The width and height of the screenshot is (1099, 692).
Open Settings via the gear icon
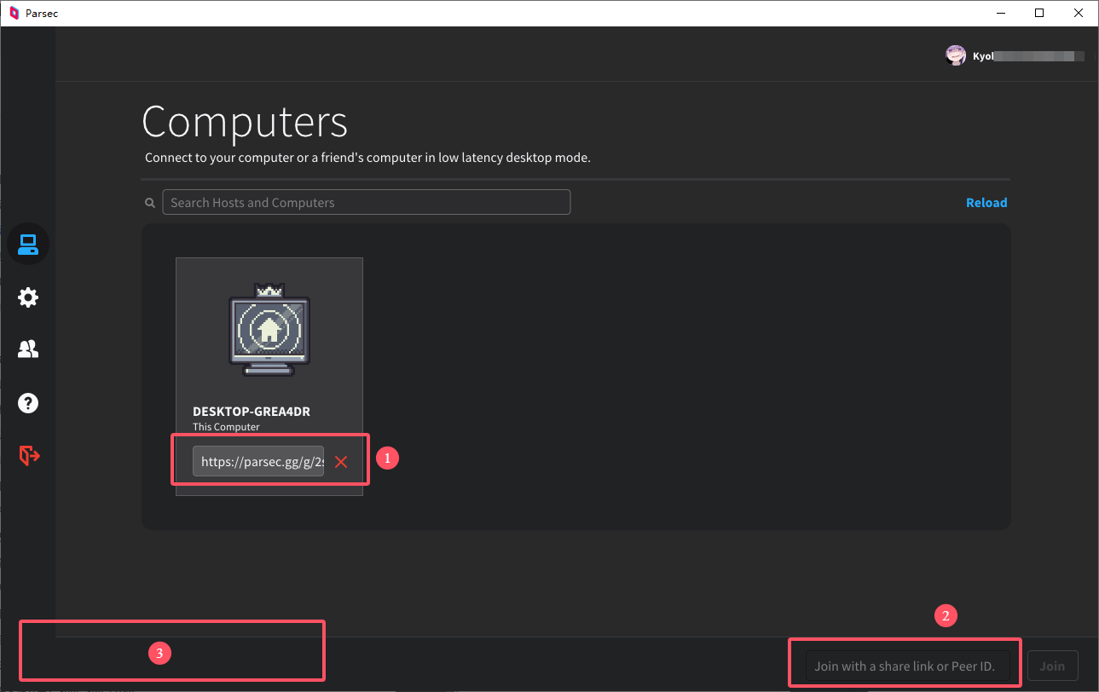pyautogui.click(x=28, y=297)
